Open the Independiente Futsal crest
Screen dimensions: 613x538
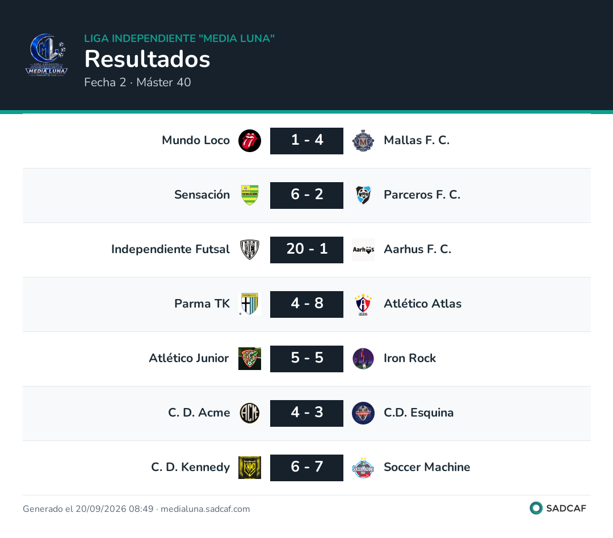[x=249, y=250]
